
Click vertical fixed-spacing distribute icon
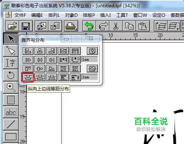(75, 77)
